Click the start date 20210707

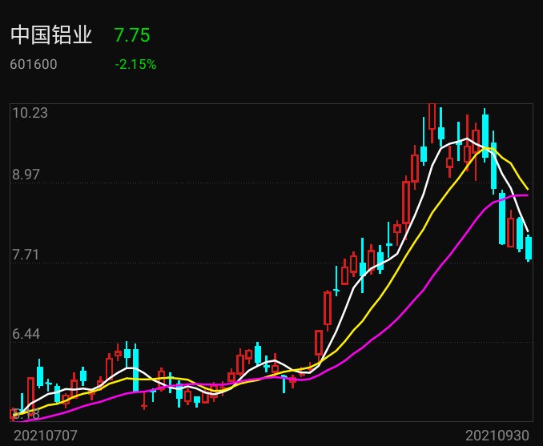(46, 436)
